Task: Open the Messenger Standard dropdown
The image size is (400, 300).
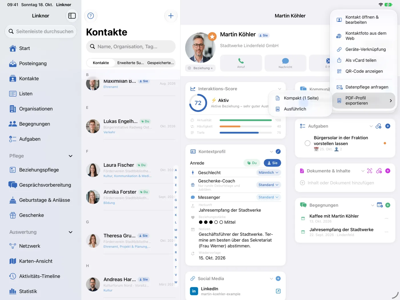Action: [269, 197]
